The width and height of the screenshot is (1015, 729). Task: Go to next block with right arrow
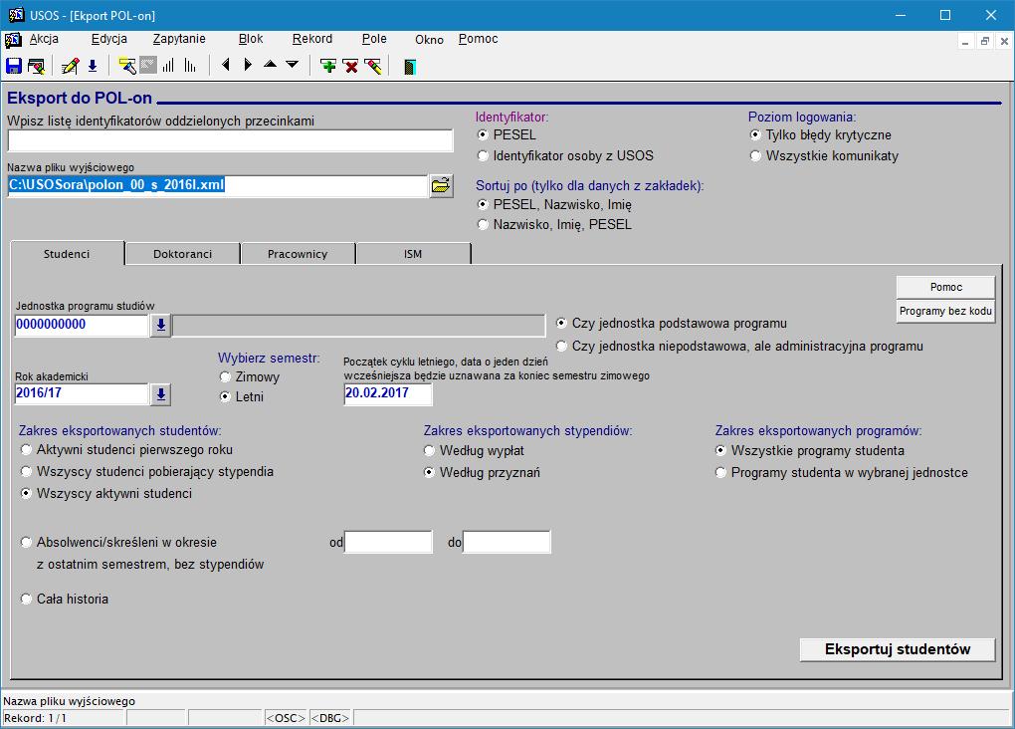coord(247,65)
